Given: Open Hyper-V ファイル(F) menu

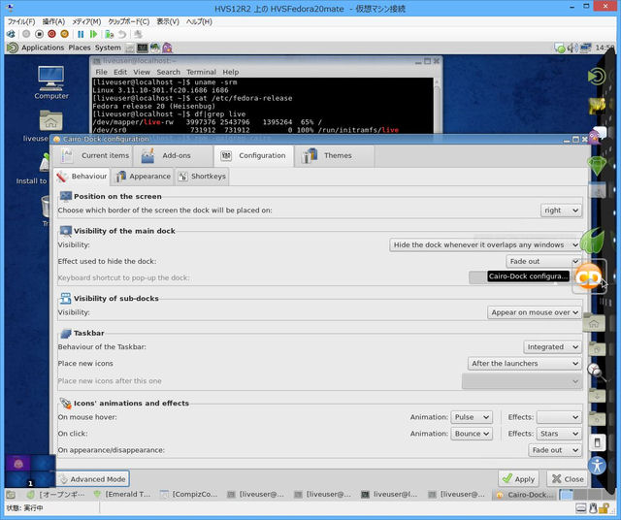Looking at the screenshot, I should 21,21.
